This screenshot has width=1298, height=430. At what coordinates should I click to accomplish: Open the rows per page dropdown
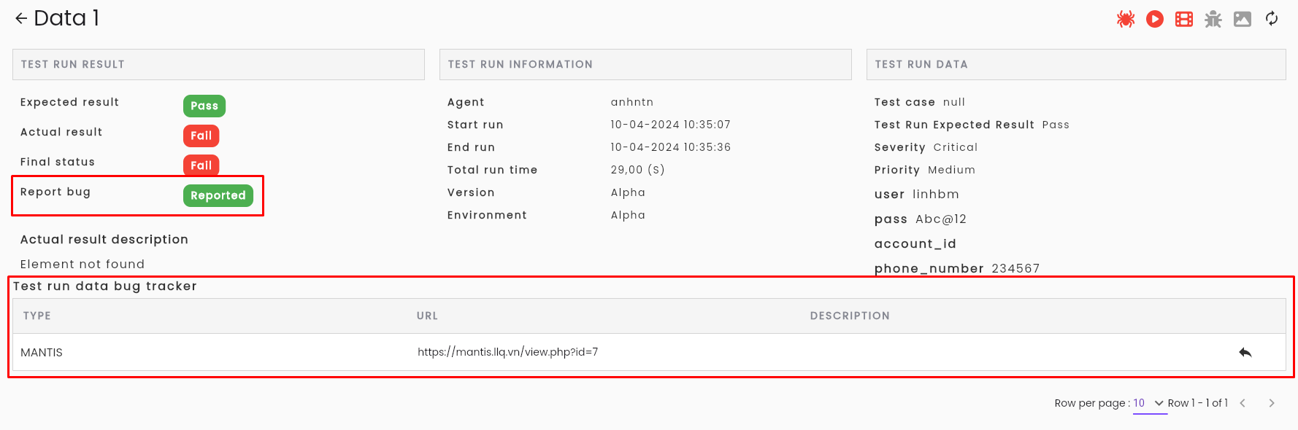coord(1150,403)
